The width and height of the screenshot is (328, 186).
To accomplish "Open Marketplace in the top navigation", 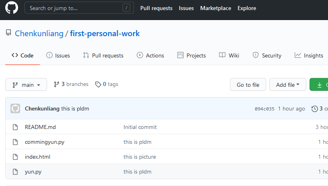I will pos(215,8).
